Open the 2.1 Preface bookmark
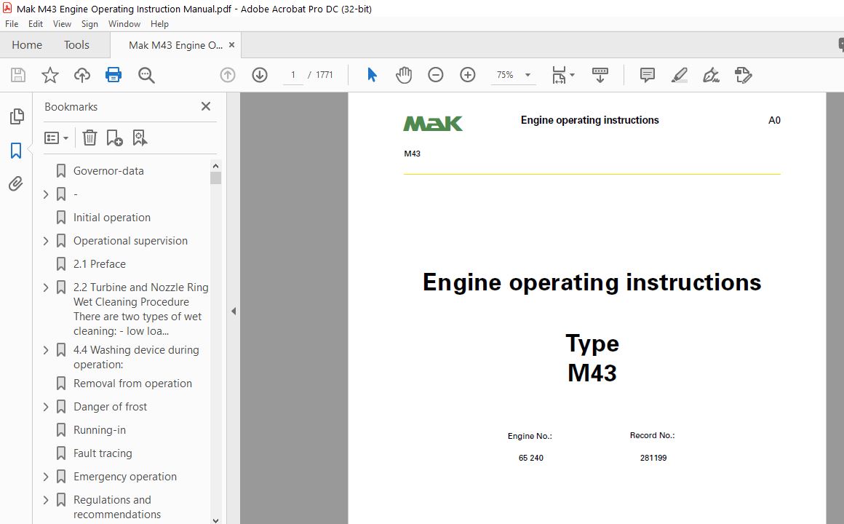The height and width of the screenshot is (524, 844). point(100,264)
